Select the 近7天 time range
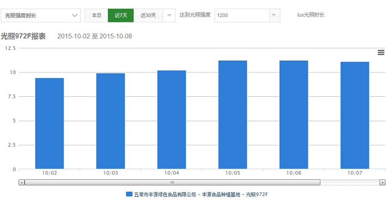This screenshot has width=387, height=202. [121, 15]
